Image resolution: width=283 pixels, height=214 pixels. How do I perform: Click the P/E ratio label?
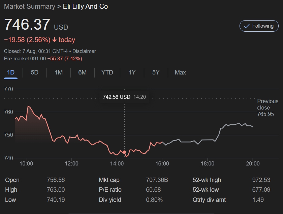pyautogui.click(x=110, y=190)
